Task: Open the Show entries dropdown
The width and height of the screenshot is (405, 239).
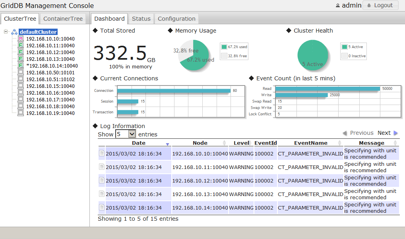Action: [x=126, y=134]
